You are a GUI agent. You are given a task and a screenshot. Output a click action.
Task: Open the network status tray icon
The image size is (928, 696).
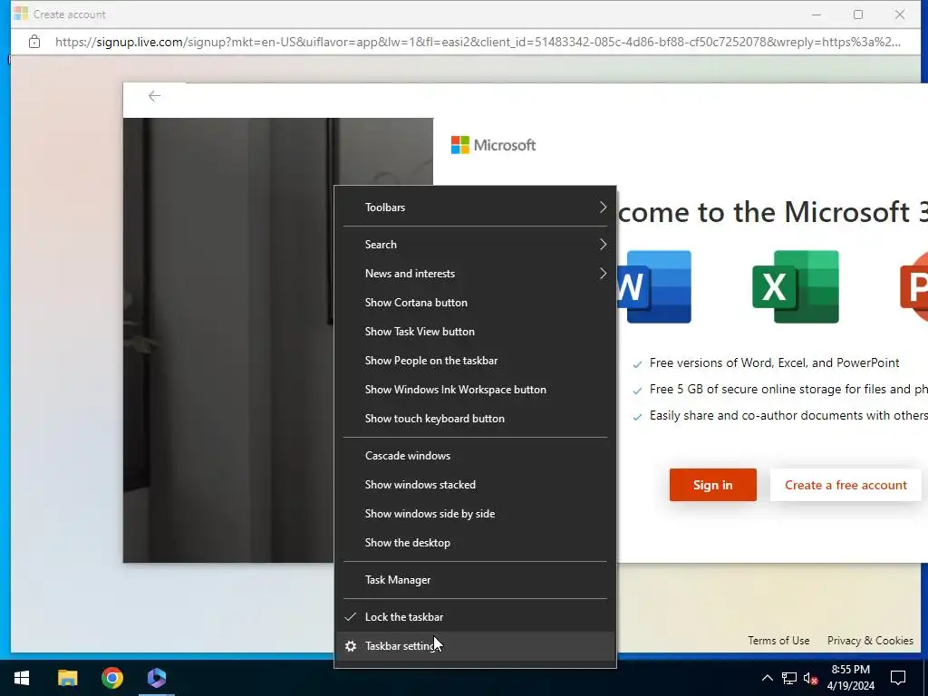click(x=789, y=678)
